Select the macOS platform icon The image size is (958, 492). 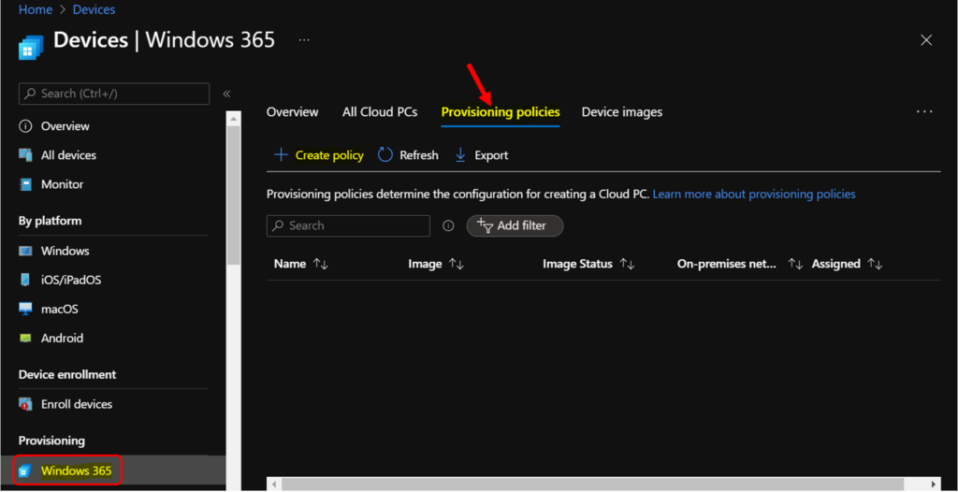tap(25, 309)
